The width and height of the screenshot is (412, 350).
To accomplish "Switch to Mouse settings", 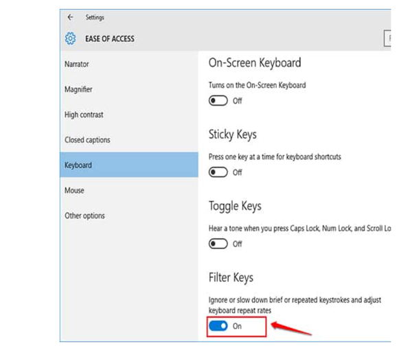I will (x=74, y=190).
